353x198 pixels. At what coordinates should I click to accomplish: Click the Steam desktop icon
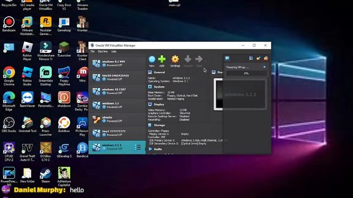point(46,175)
